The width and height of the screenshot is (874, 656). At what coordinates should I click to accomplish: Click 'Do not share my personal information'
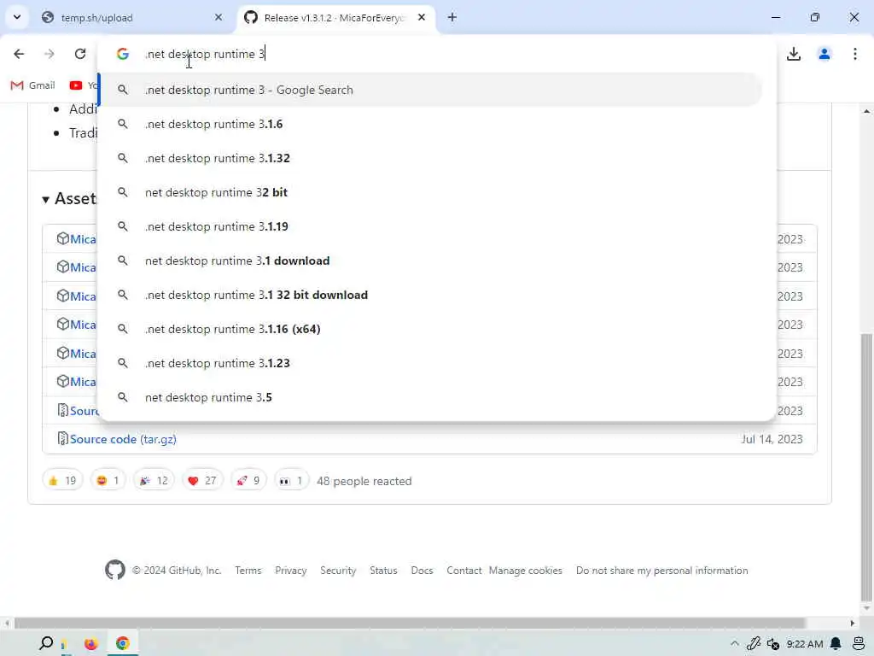click(x=662, y=570)
